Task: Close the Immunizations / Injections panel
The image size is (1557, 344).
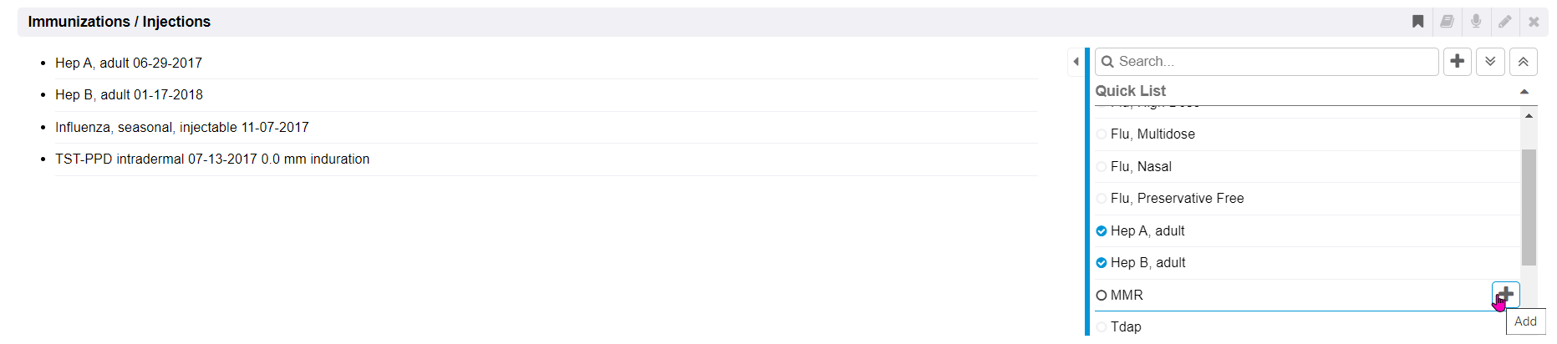Action: [1534, 22]
